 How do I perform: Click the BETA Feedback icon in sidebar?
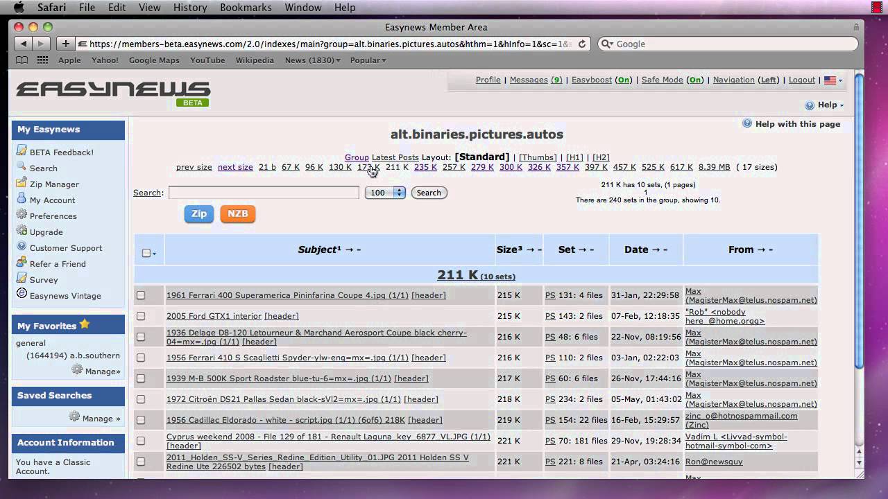[22, 151]
